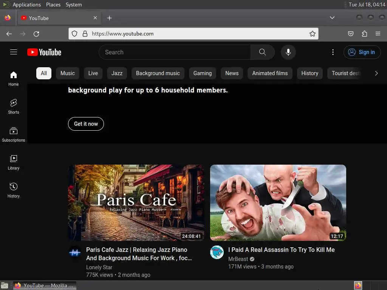Open Paris Cafe Jazz video title
This screenshot has width=387, height=290.
click(x=139, y=254)
